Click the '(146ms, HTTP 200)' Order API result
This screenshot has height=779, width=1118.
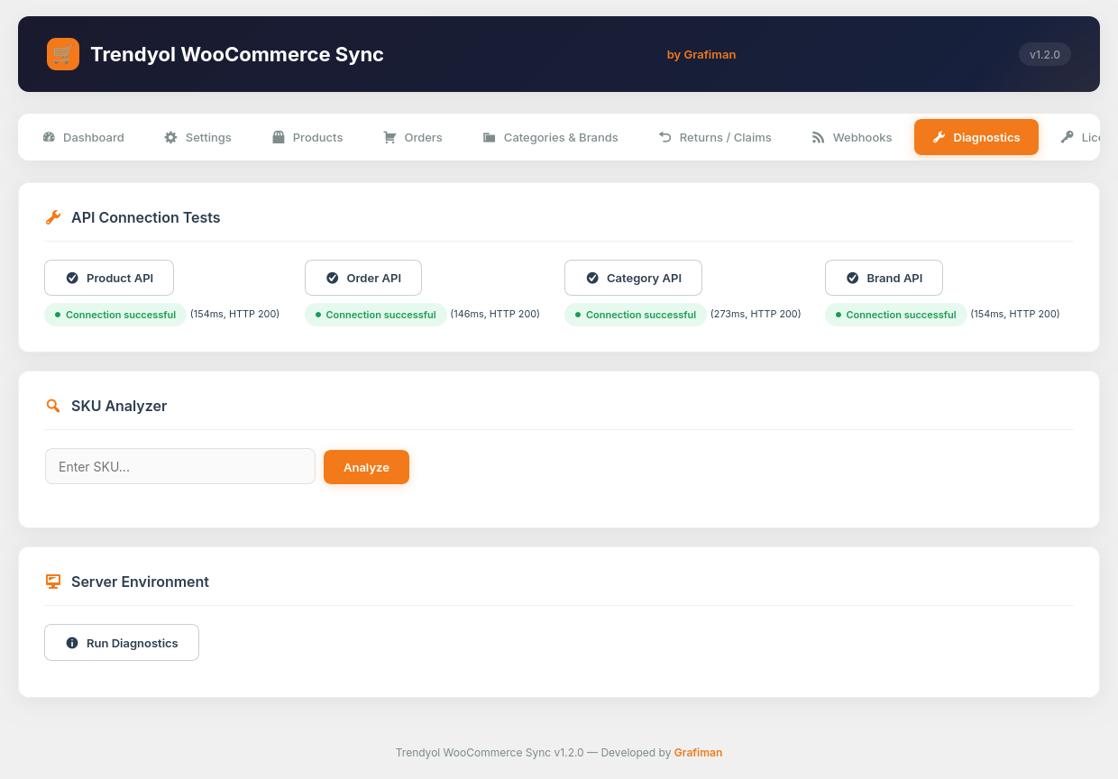pos(495,314)
